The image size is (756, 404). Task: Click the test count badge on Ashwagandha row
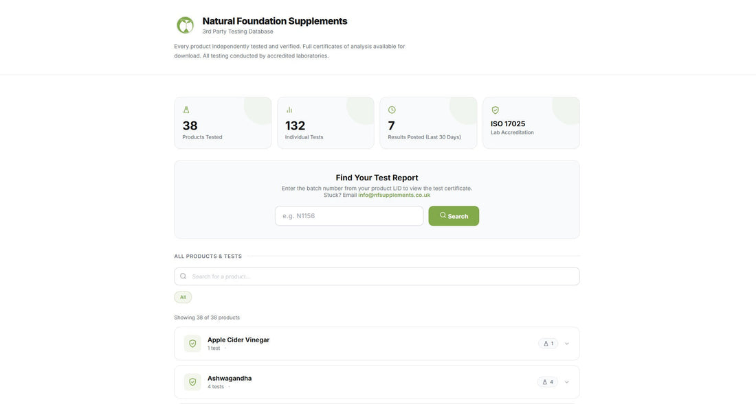click(548, 382)
